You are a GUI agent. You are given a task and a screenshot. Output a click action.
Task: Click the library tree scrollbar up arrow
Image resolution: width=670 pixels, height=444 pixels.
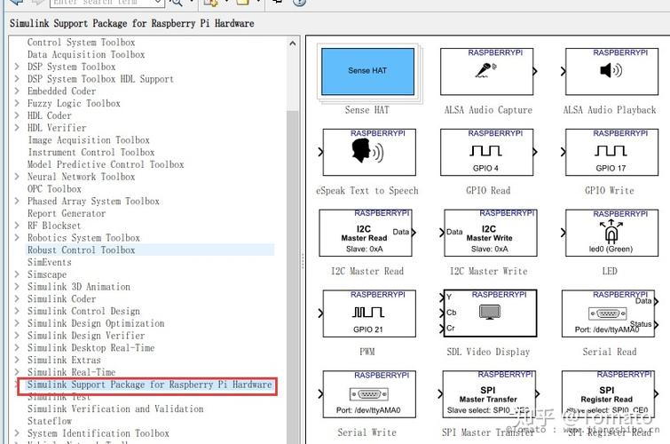point(293,44)
